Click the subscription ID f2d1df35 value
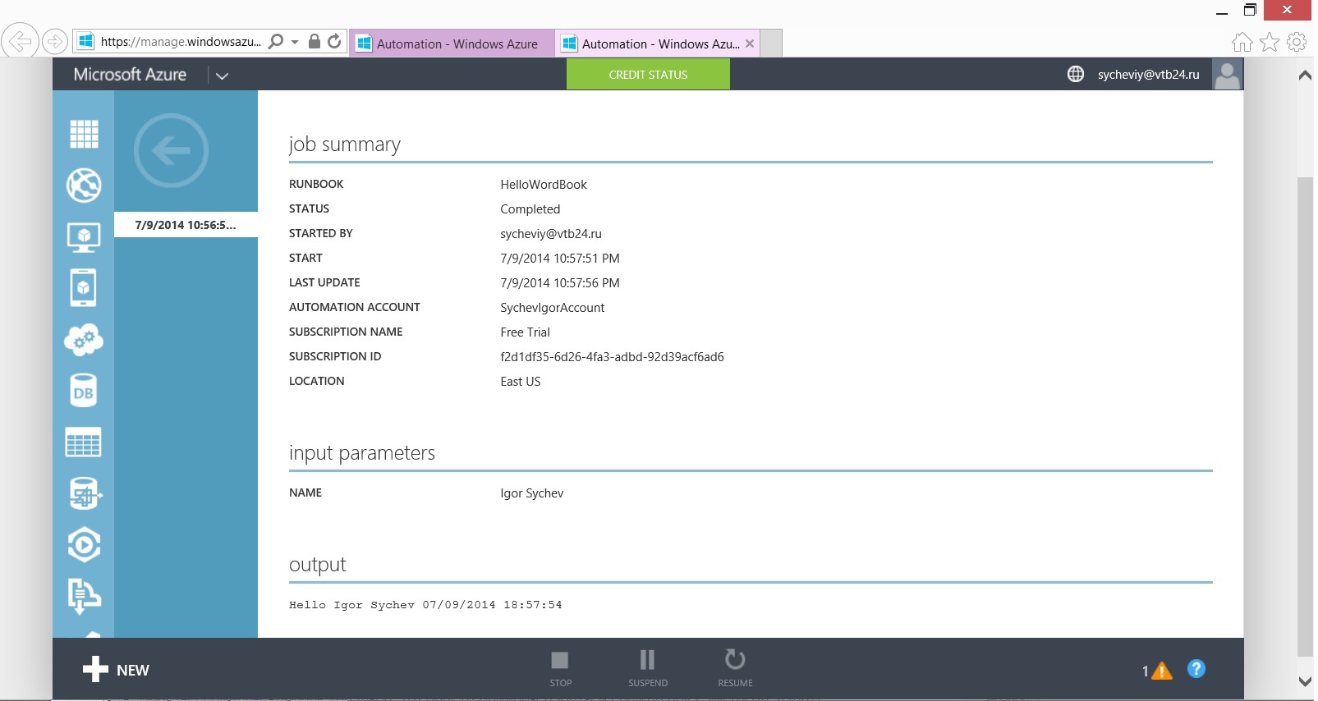The image size is (1318, 701). tap(612, 357)
